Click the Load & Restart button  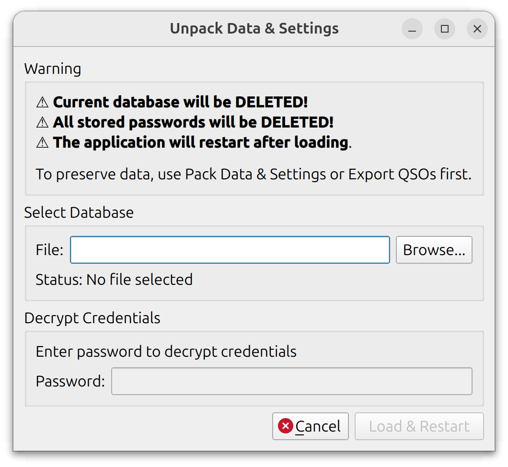coord(419,426)
